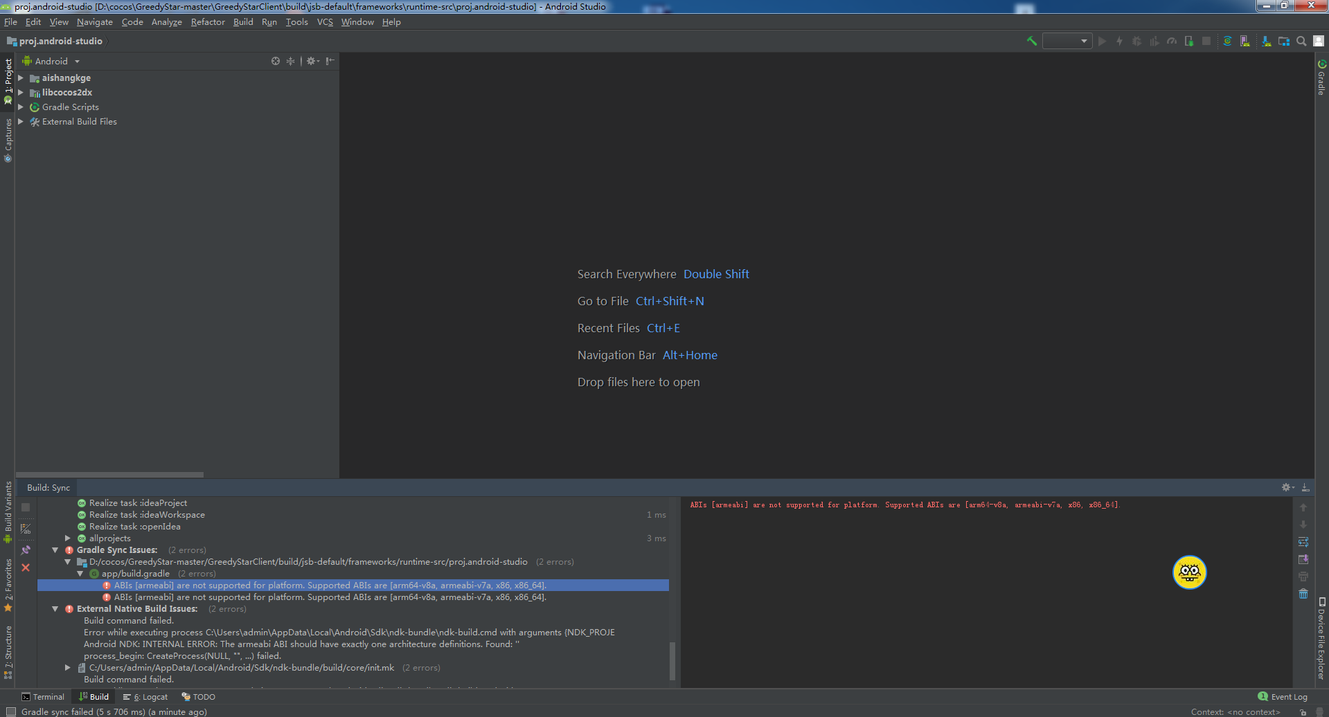Image resolution: width=1329 pixels, height=717 pixels.
Task: Click the Clear All trash icon
Action: tap(1303, 594)
